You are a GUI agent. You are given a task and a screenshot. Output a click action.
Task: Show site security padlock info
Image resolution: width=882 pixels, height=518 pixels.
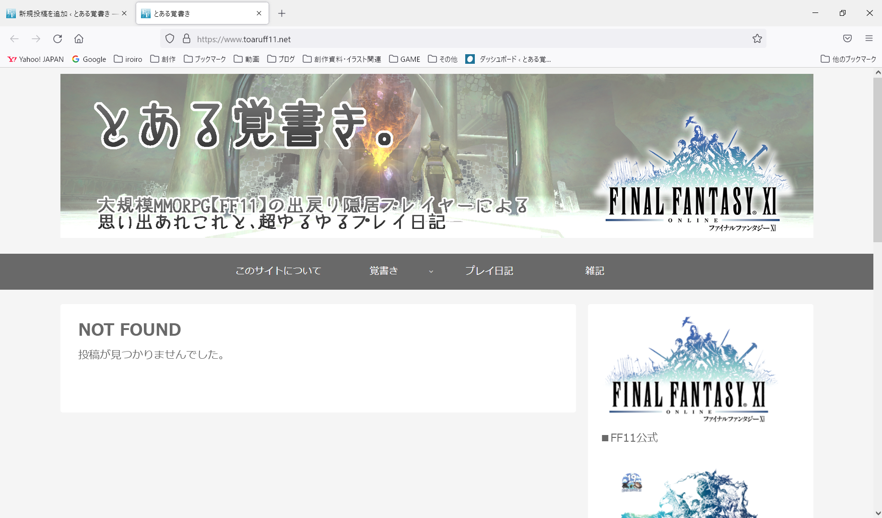pyautogui.click(x=187, y=39)
